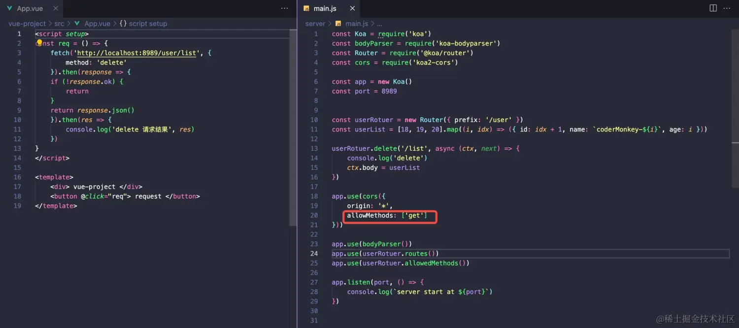
Task: Click require('koa-bodyparser') line
Action: point(416,43)
